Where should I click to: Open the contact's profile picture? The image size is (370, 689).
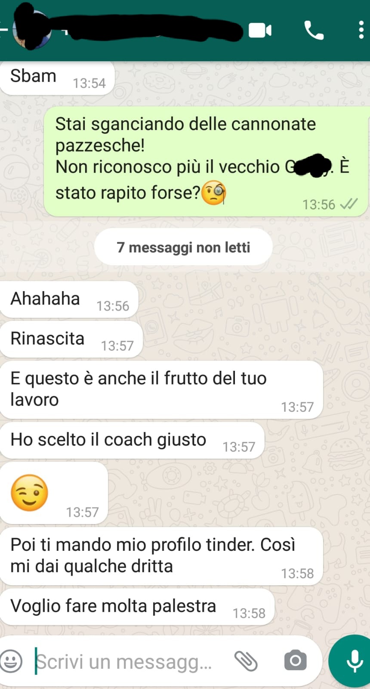point(31,29)
